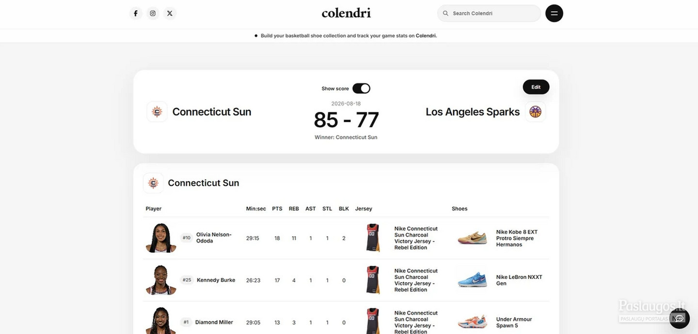
Task: Open Olivia Nelson-Ododa player photo
Action: (161, 238)
